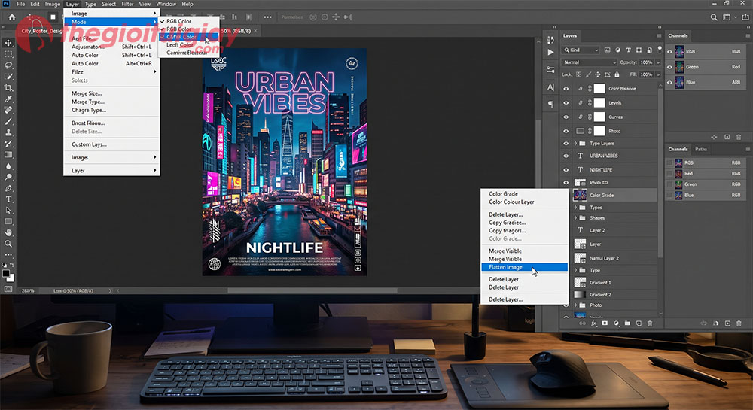
Task: Open the Paragraph panel icon
Action: [551, 104]
